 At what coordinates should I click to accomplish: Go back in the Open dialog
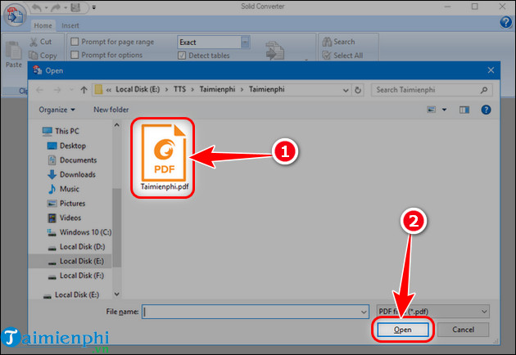[40, 90]
